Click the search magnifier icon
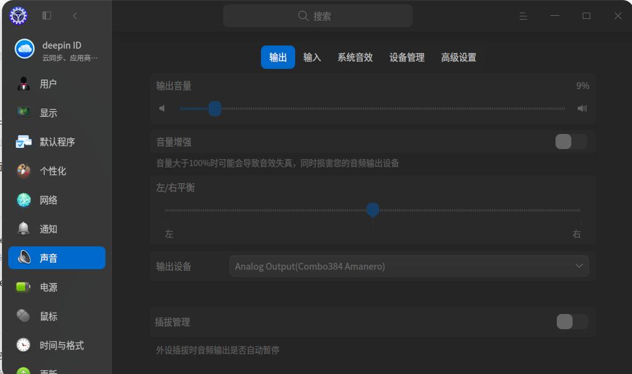 (x=303, y=16)
